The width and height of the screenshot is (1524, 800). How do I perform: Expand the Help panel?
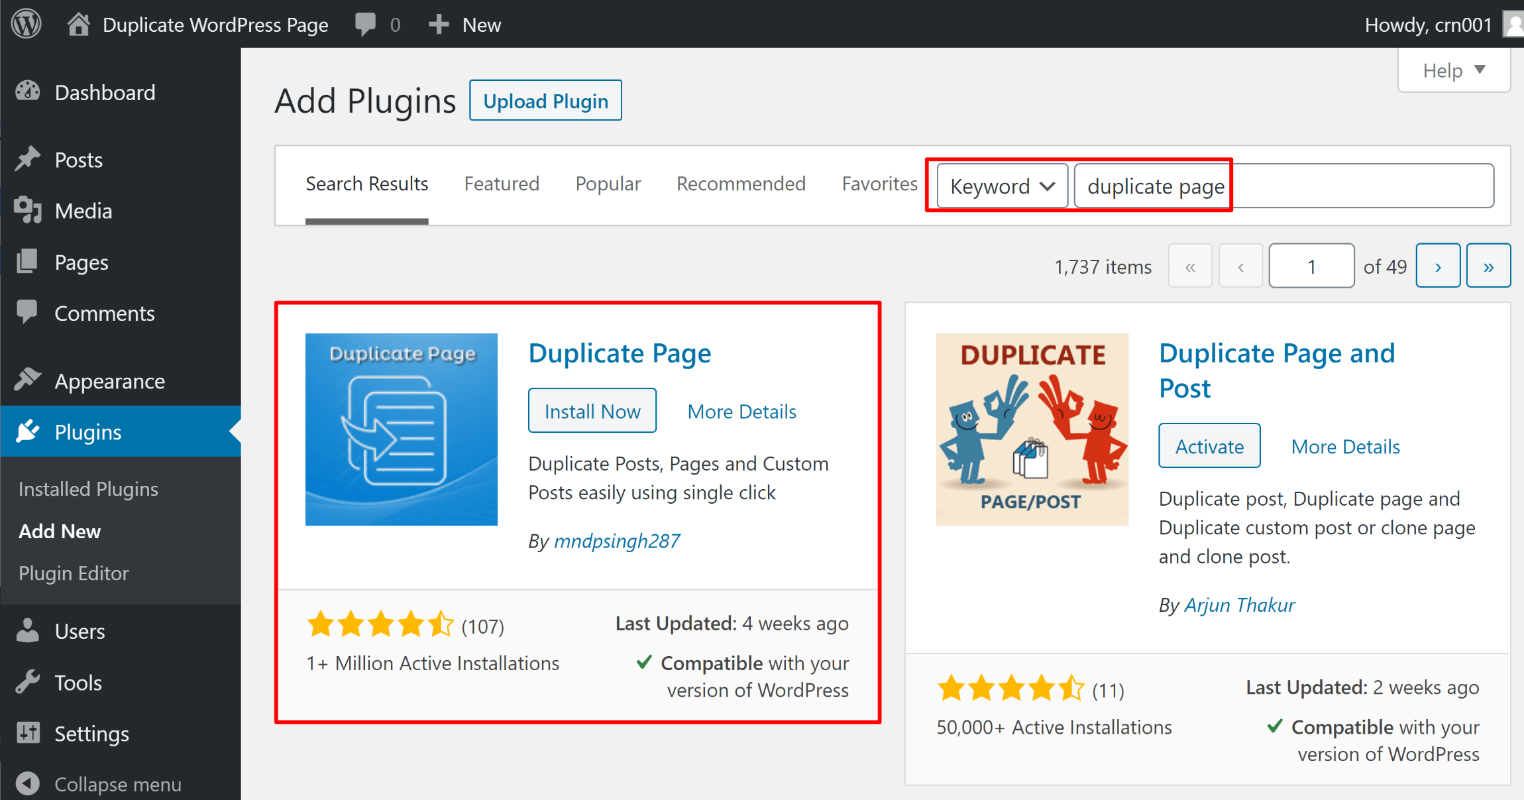click(1453, 70)
